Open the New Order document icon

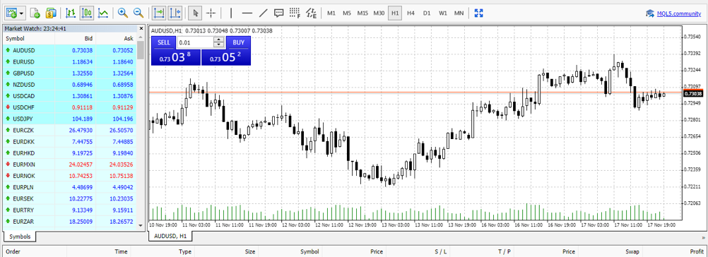tap(35, 13)
